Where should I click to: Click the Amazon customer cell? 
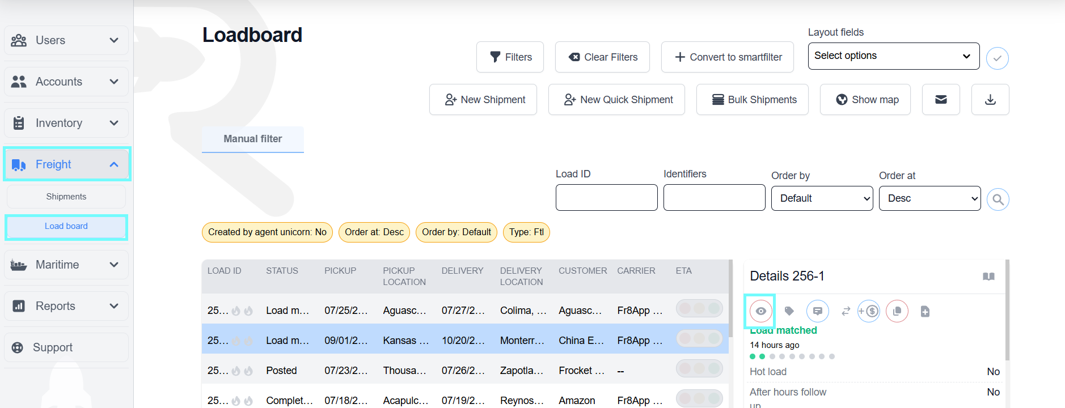coord(577,401)
